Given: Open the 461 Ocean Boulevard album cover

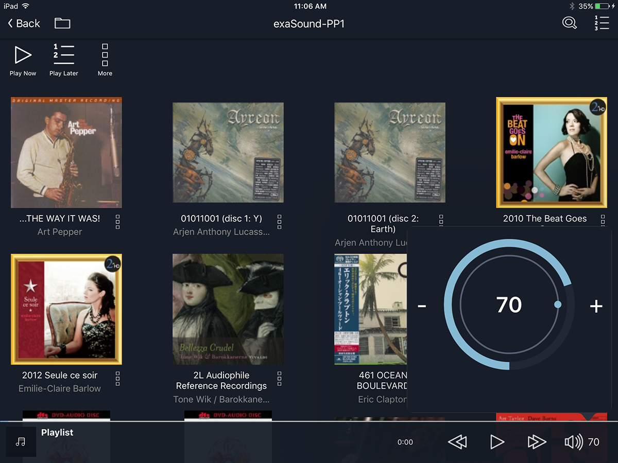Looking at the screenshot, I should click(x=371, y=309).
